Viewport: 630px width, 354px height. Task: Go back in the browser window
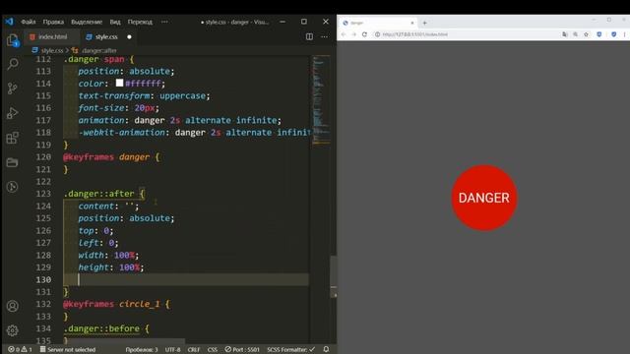[x=344, y=34]
